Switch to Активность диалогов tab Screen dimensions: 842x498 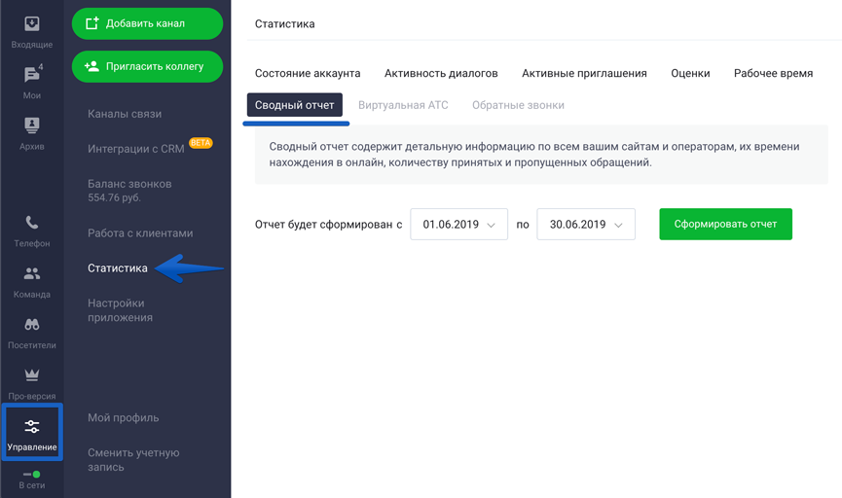[441, 73]
